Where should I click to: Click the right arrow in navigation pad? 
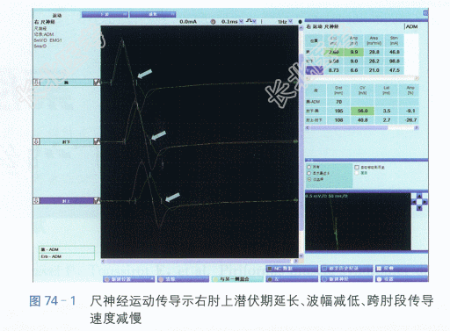[x=425, y=202]
